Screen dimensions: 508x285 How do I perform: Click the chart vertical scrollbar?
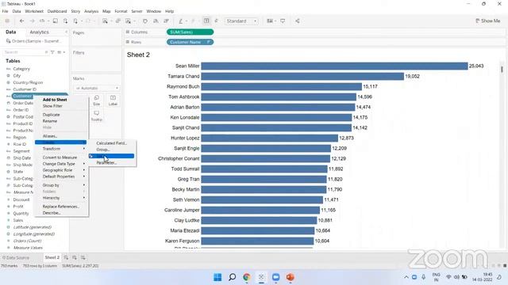pyautogui.click(x=502, y=70)
